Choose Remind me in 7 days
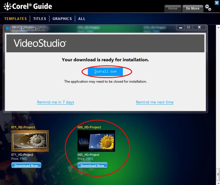This screenshot has height=185, width=220. tap(56, 102)
